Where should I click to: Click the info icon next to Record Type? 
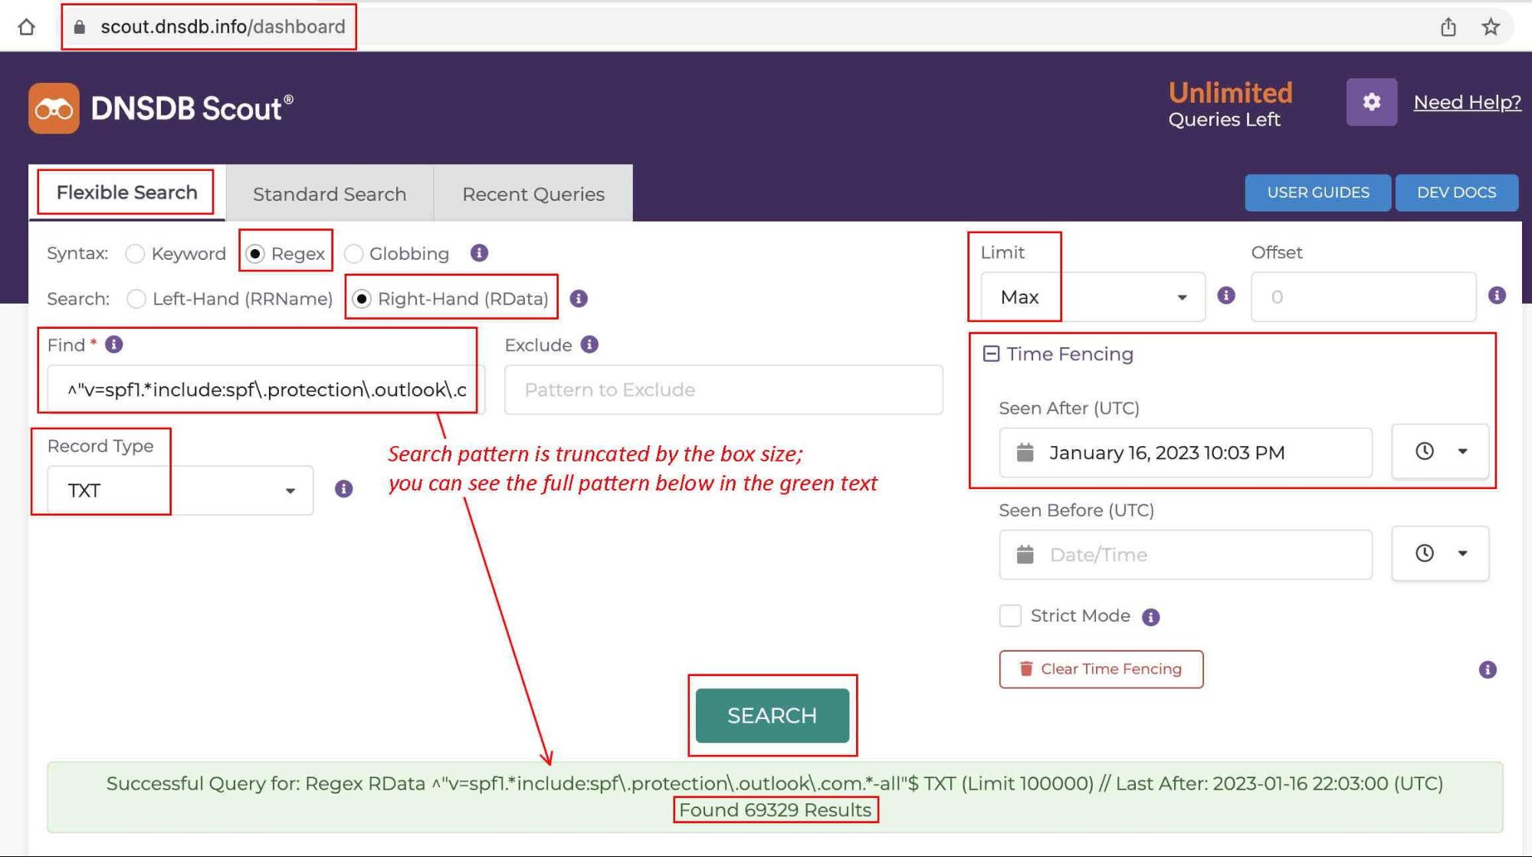pos(343,490)
